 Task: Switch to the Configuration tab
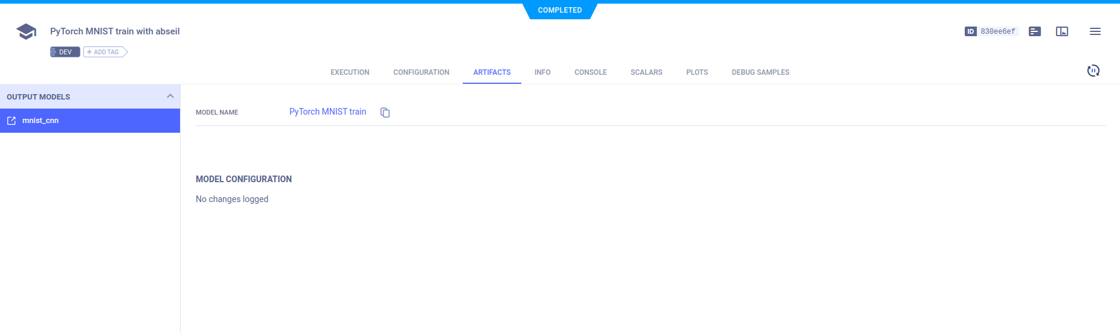point(421,72)
